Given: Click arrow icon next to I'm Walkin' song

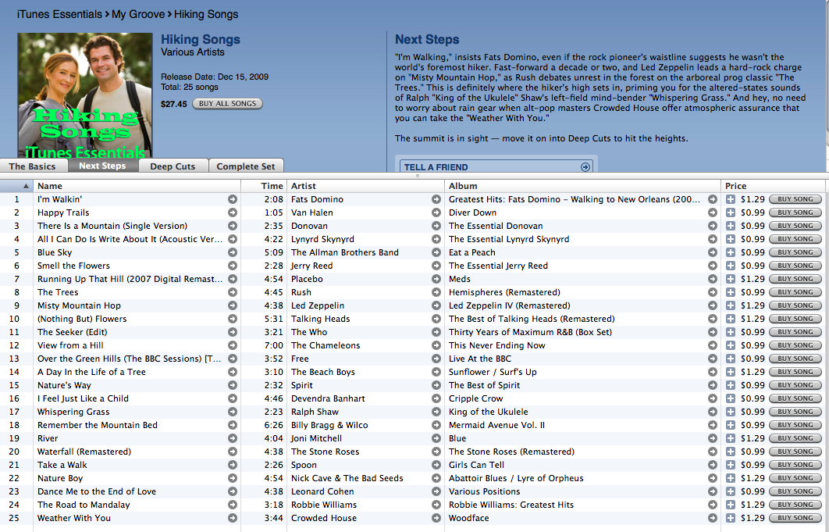Looking at the screenshot, I should 233,199.
